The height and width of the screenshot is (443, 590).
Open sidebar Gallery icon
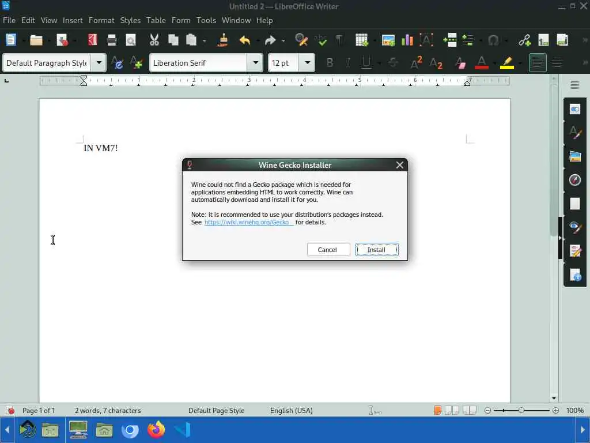(x=575, y=156)
